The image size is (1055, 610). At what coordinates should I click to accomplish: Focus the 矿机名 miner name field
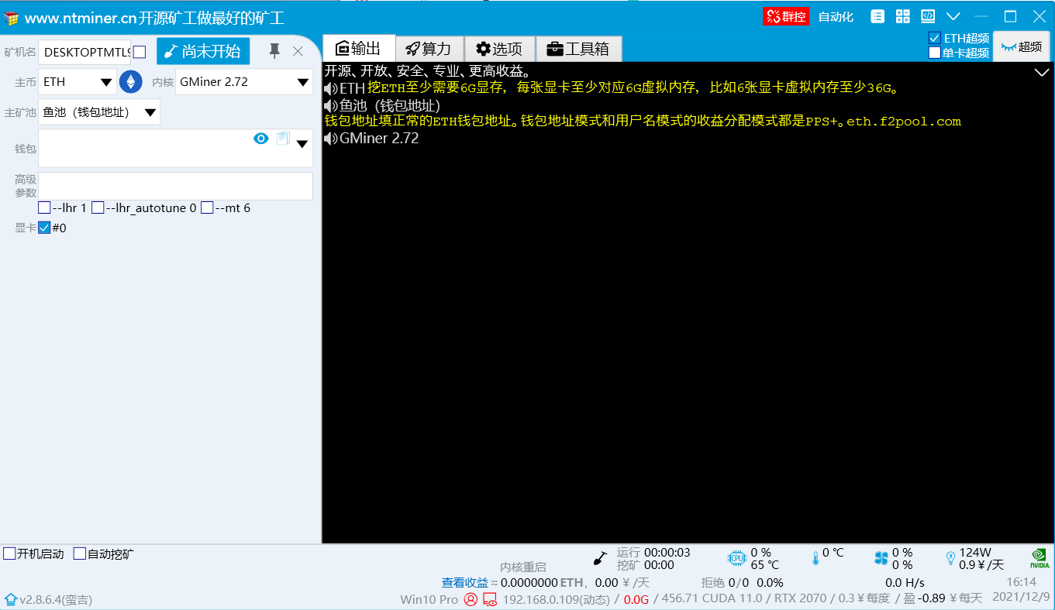point(85,52)
